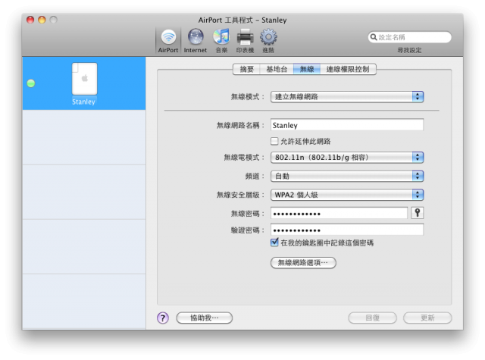The image size is (485, 360).
Task: Click the Stanley label in the sidebar
Action: point(83,102)
